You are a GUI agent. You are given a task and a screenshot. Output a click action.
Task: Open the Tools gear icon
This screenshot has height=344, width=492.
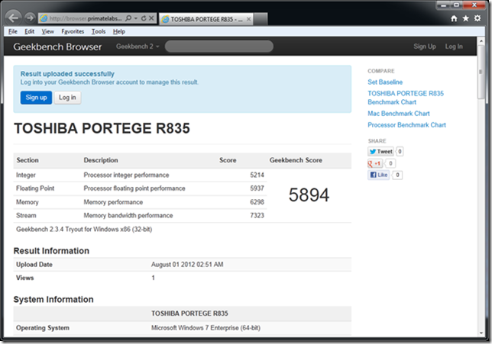[x=477, y=18]
